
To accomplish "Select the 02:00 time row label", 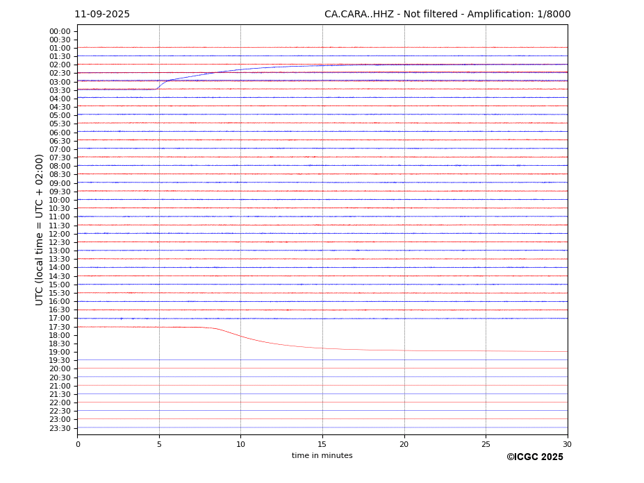I will coord(60,65).
